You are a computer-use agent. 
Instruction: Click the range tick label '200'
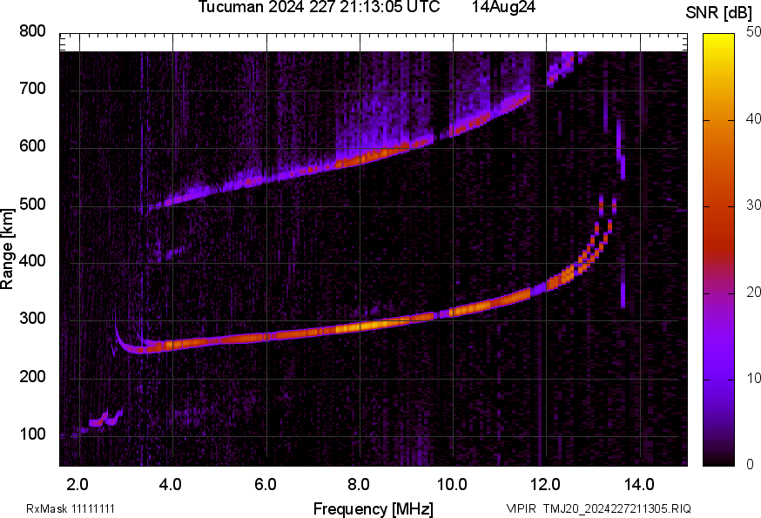point(32,377)
